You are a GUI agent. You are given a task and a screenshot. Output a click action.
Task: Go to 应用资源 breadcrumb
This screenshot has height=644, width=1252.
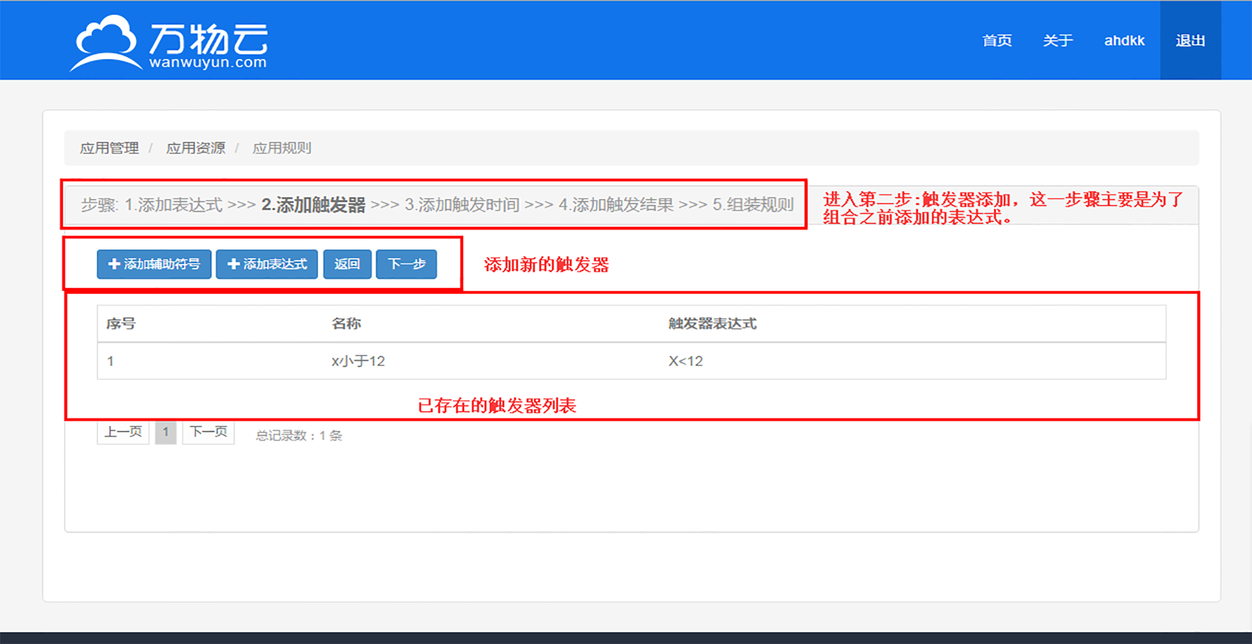tap(195, 148)
